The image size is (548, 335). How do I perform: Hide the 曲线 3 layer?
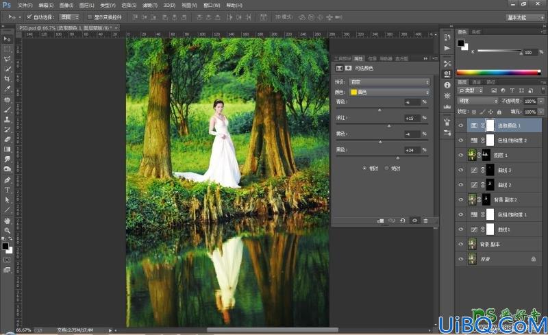coord(460,170)
